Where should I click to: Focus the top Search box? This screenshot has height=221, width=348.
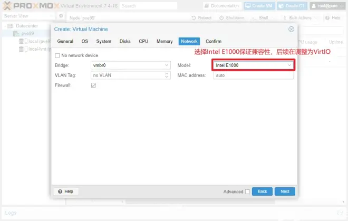[148, 6]
